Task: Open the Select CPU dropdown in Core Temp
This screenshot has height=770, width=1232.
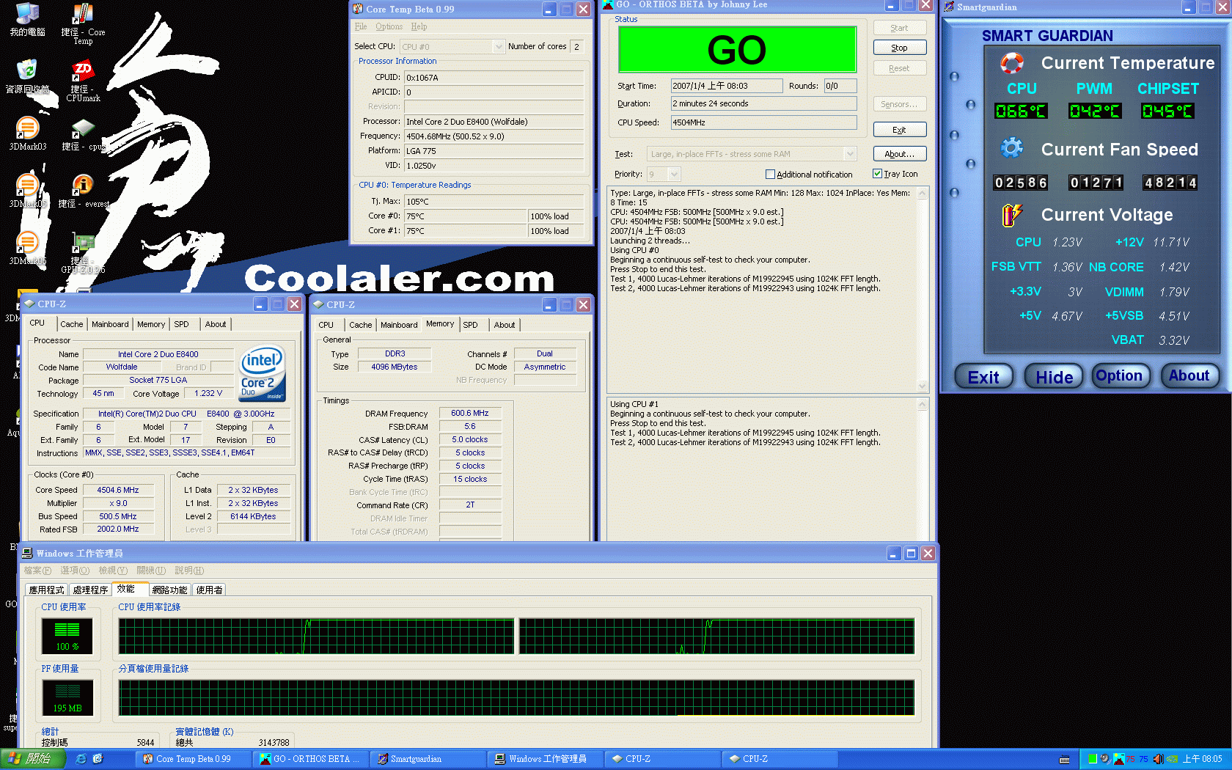Action: tap(499, 46)
